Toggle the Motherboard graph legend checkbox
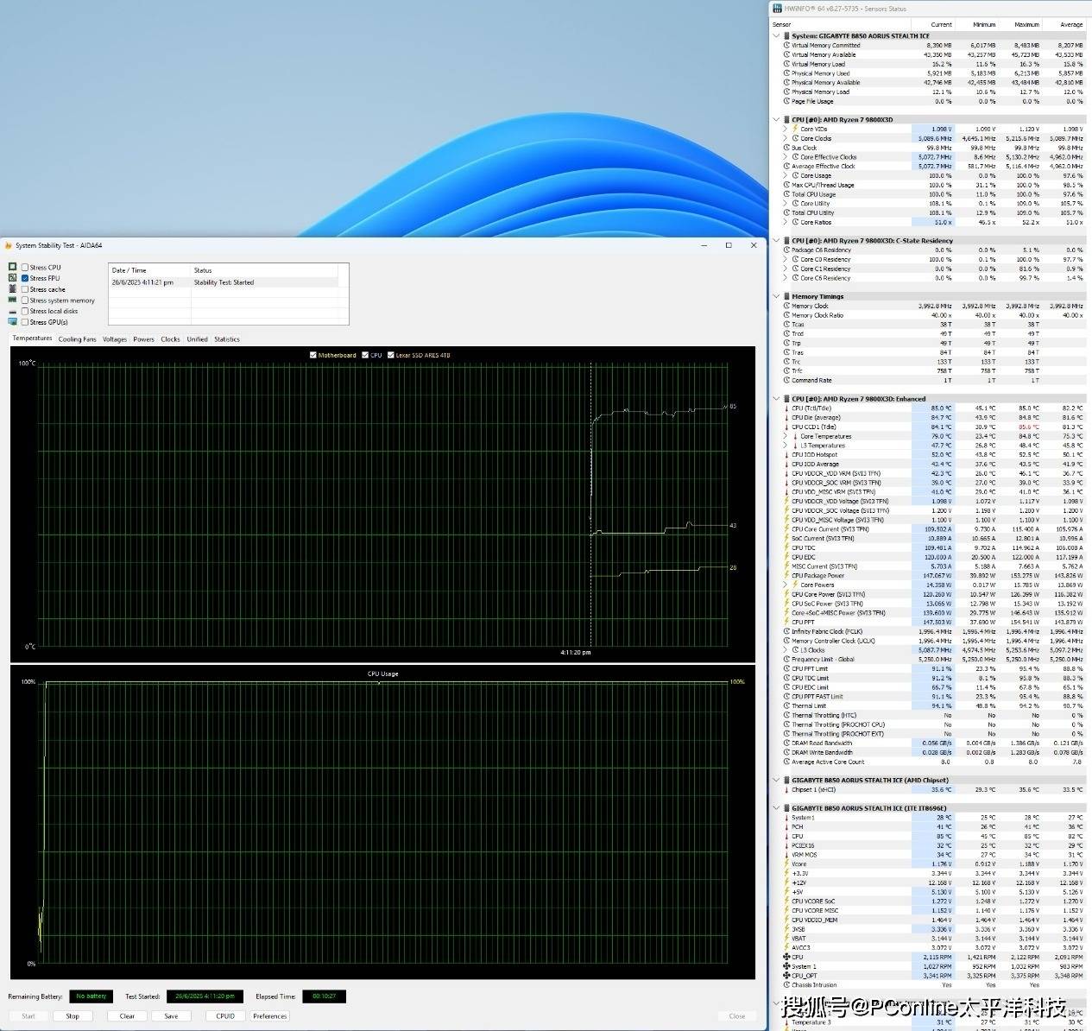Screen dimensions: 1092x1031 [312, 355]
